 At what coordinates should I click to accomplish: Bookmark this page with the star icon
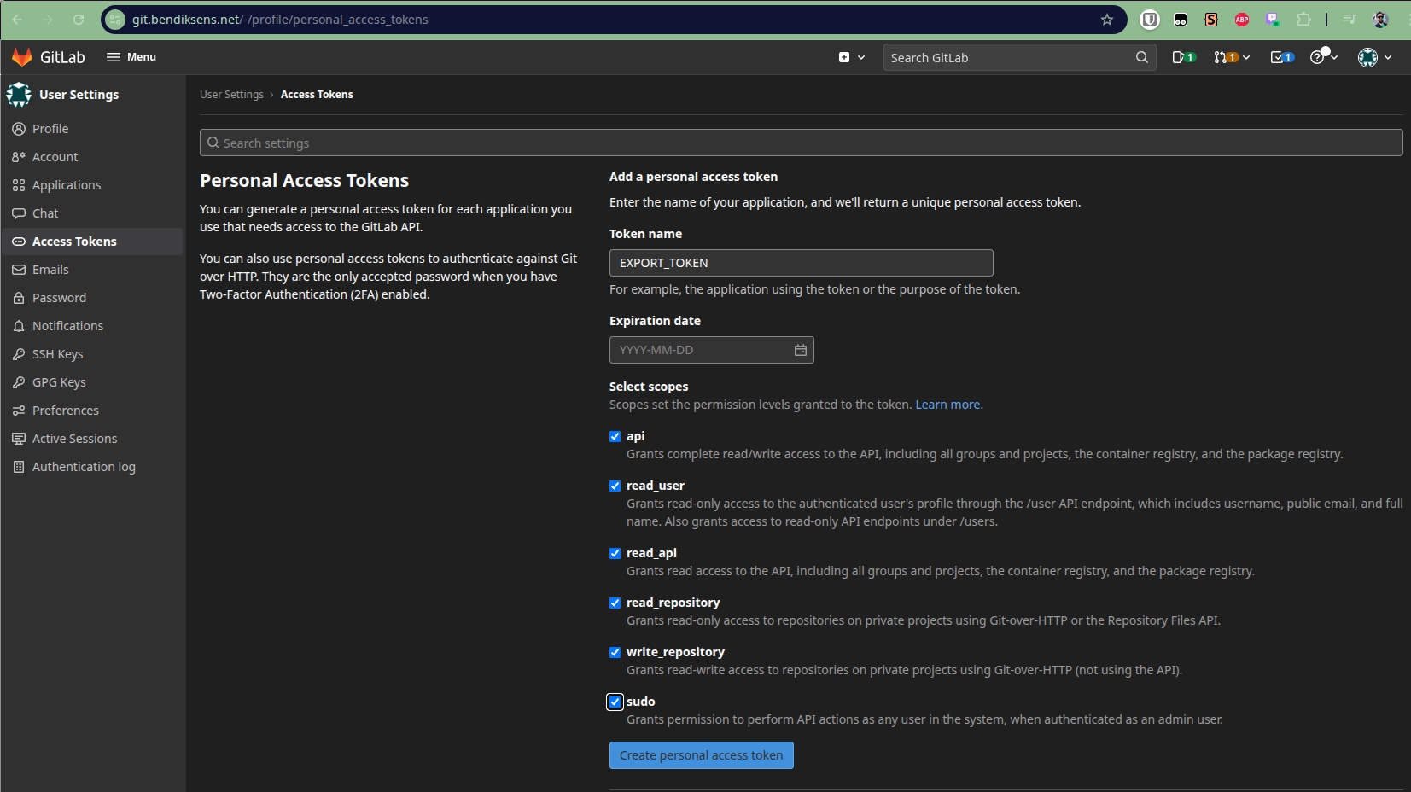click(x=1107, y=20)
